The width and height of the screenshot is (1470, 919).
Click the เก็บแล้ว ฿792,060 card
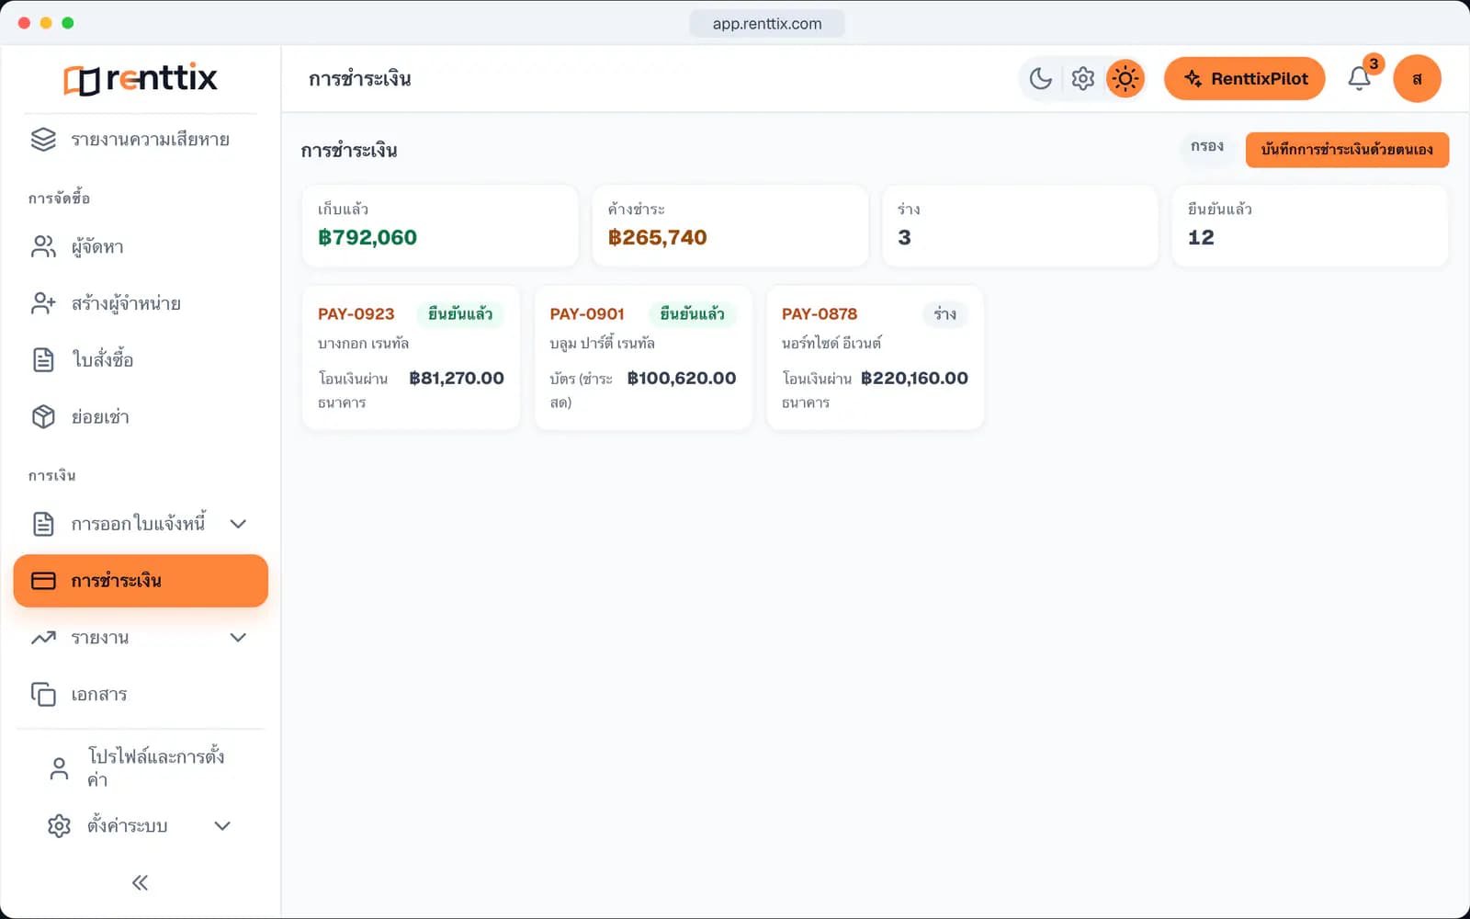click(x=440, y=226)
